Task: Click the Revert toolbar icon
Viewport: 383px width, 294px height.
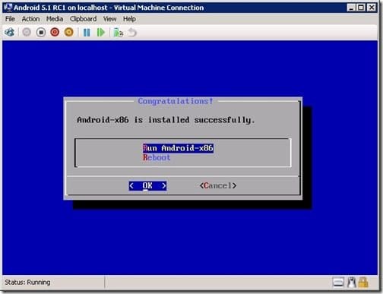Action: point(132,33)
